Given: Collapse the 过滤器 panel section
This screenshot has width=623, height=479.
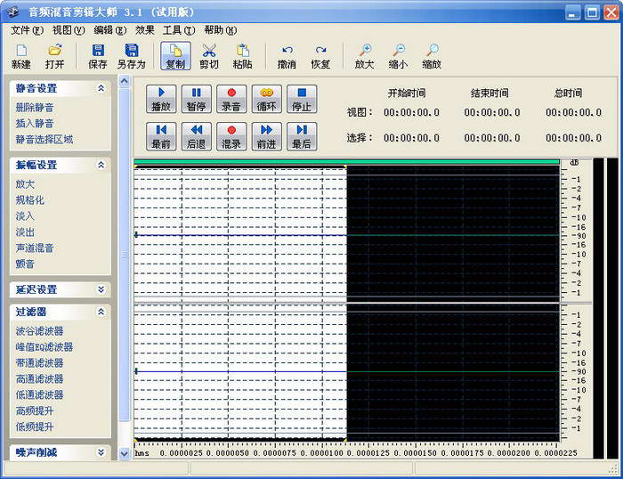Looking at the screenshot, I should click(x=101, y=312).
